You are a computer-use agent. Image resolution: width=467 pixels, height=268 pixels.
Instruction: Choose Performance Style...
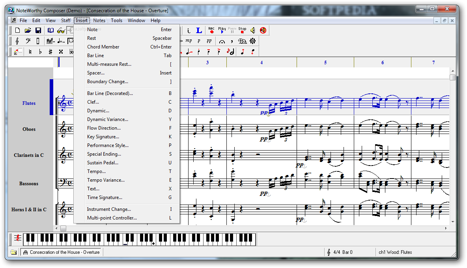pos(127,145)
